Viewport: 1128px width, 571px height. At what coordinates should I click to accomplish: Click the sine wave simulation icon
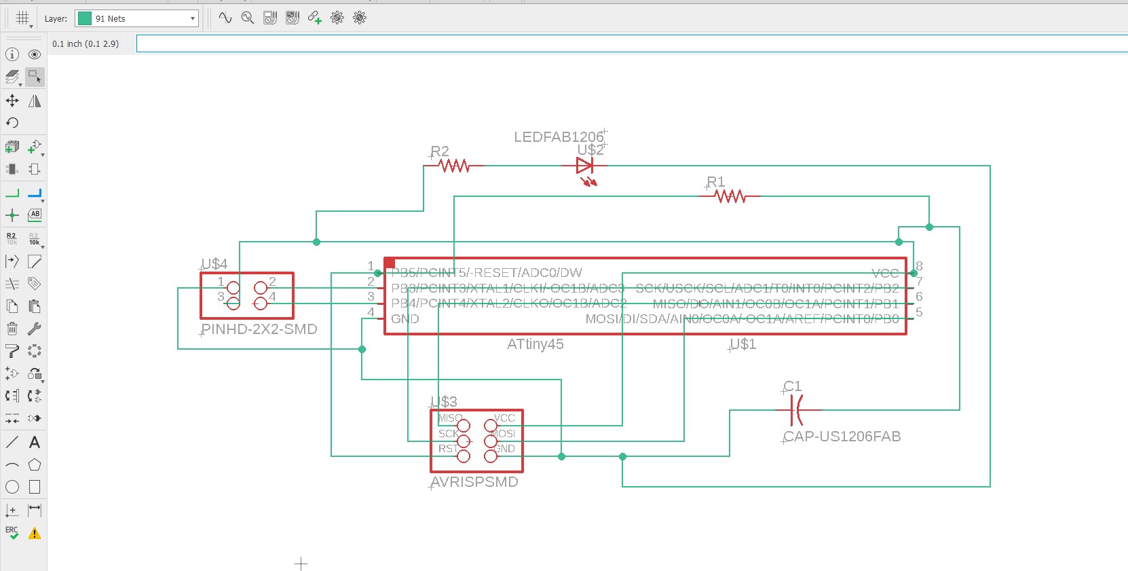click(225, 18)
